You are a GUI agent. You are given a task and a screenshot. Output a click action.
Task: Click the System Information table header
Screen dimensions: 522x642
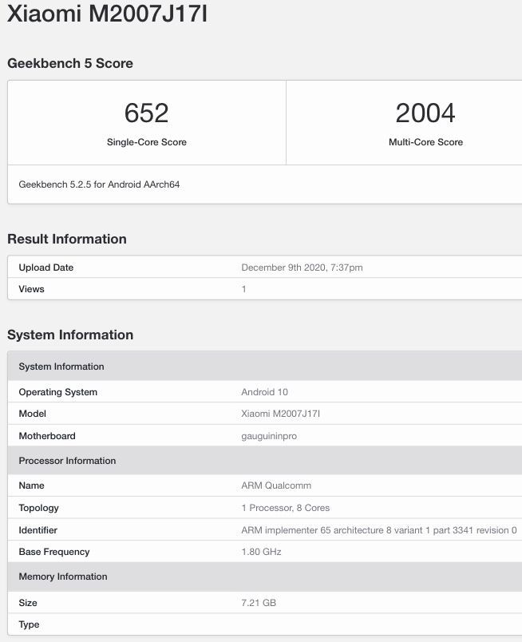[264, 367]
